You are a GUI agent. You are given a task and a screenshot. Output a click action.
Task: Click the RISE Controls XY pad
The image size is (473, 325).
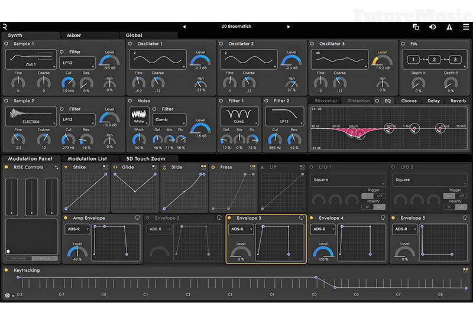[x=31, y=237]
